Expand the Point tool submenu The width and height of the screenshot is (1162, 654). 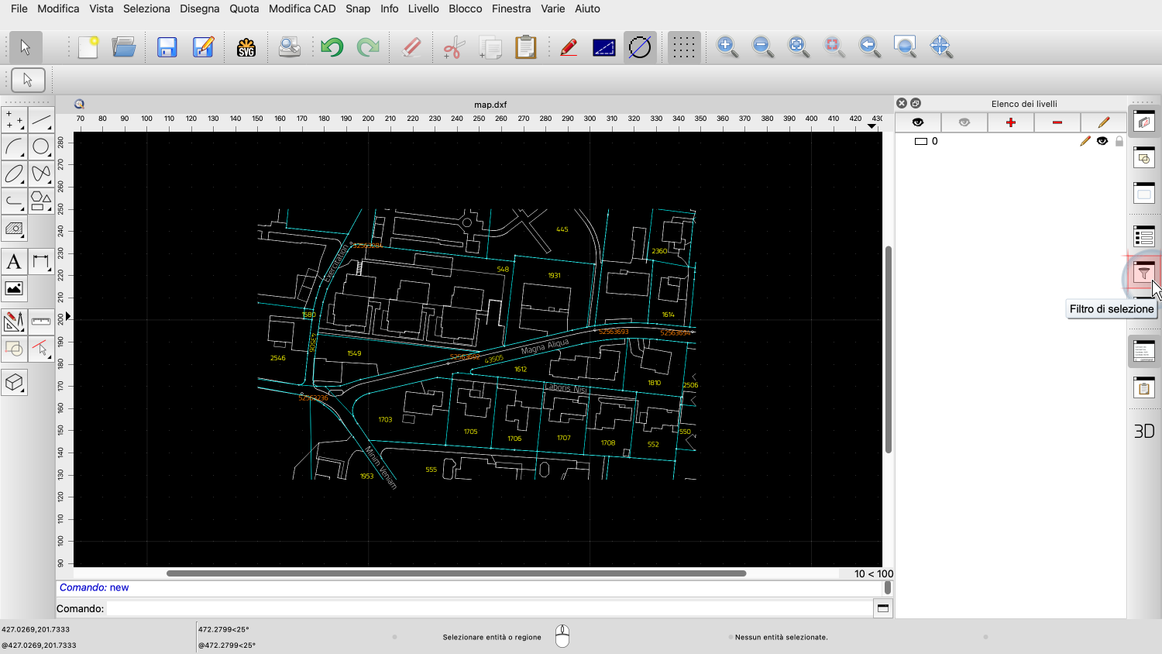pyautogui.click(x=14, y=120)
